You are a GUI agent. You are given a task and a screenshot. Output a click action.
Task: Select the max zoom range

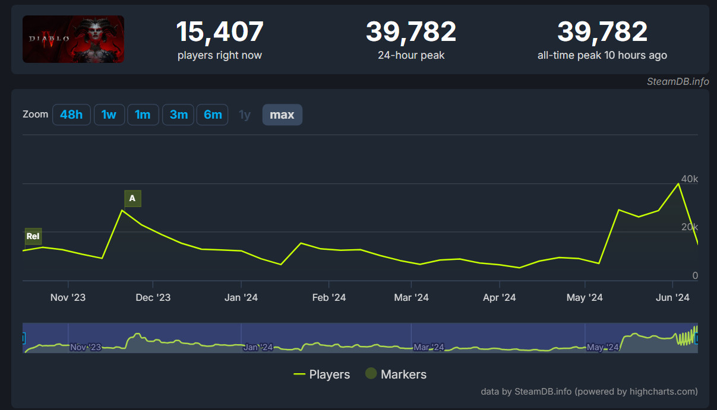coord(282,115)
